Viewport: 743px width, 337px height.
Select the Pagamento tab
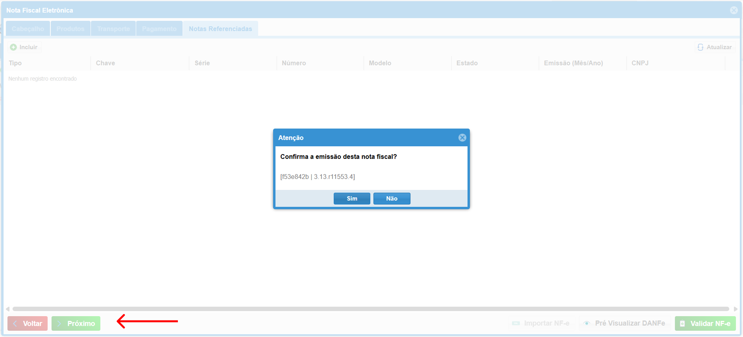159,29
